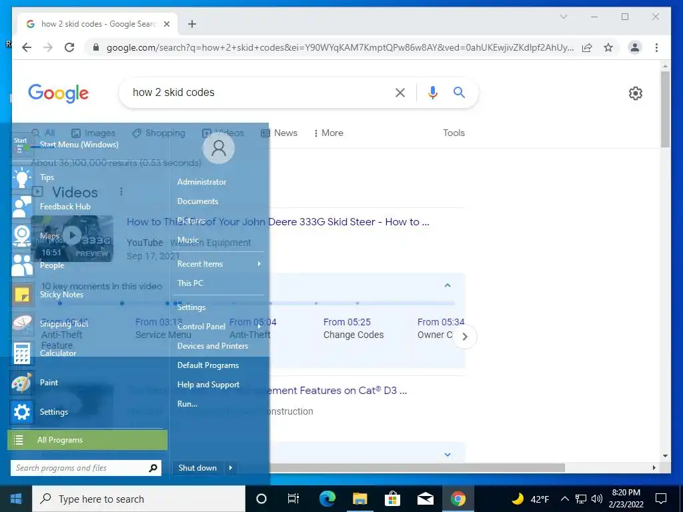Open Devices and Printers in Start menu
The image size is (683, 512).
pos(213,346)
